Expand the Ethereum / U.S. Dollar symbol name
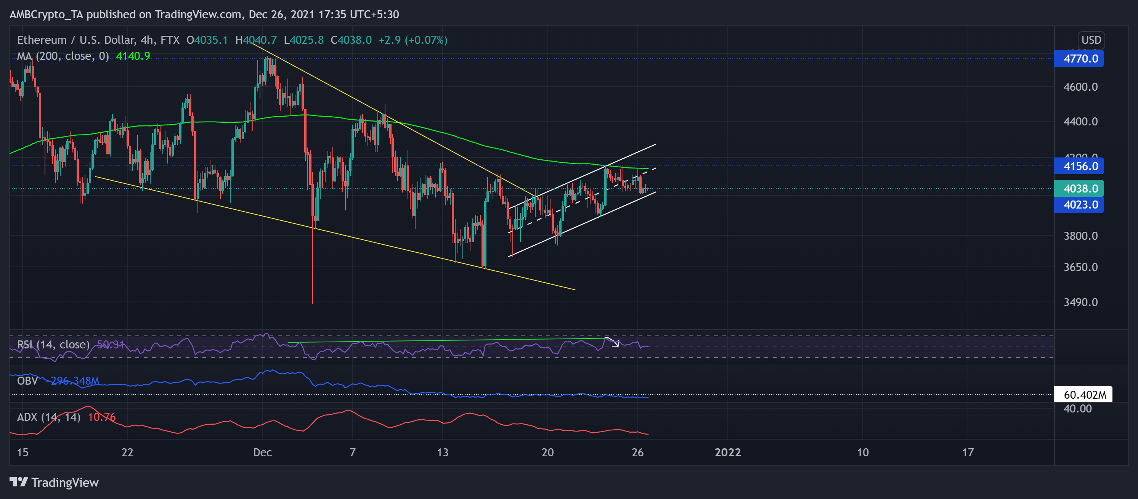This screenshot has width=1138, height=499. point(77,40)
